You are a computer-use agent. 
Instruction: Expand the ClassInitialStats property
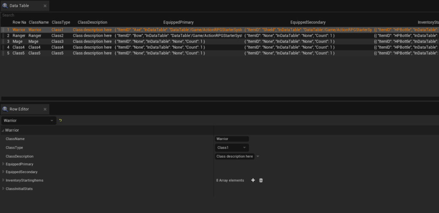point(3,188)
